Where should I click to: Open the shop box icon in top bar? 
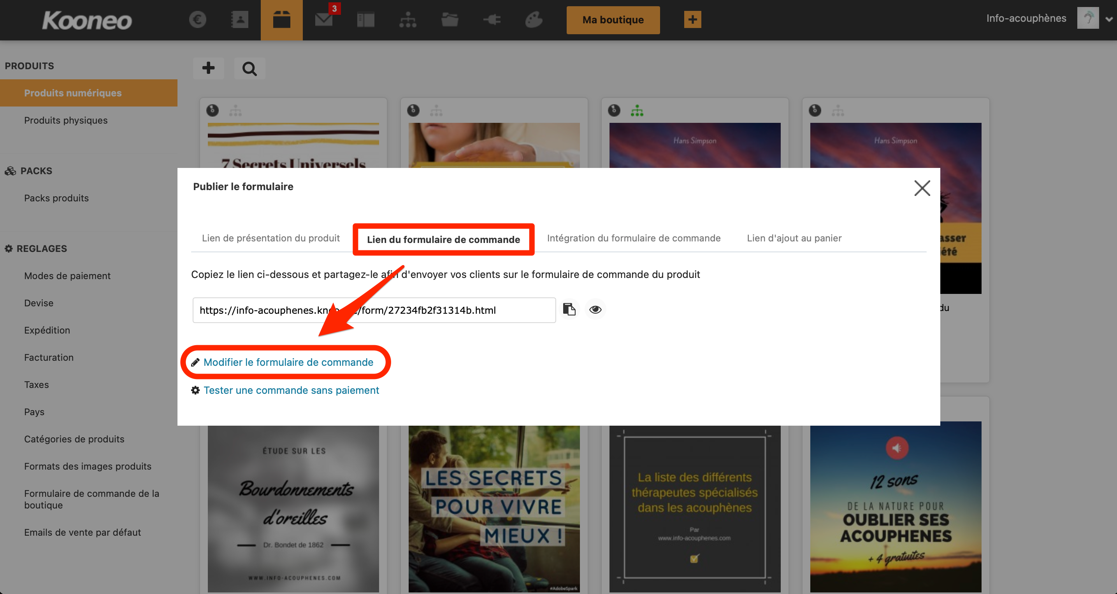pos(281,20)
